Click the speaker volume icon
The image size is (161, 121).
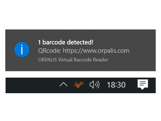(94, 85)
